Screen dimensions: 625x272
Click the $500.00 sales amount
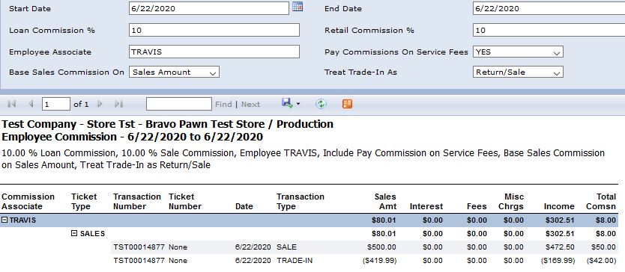(x=382, y=247)
